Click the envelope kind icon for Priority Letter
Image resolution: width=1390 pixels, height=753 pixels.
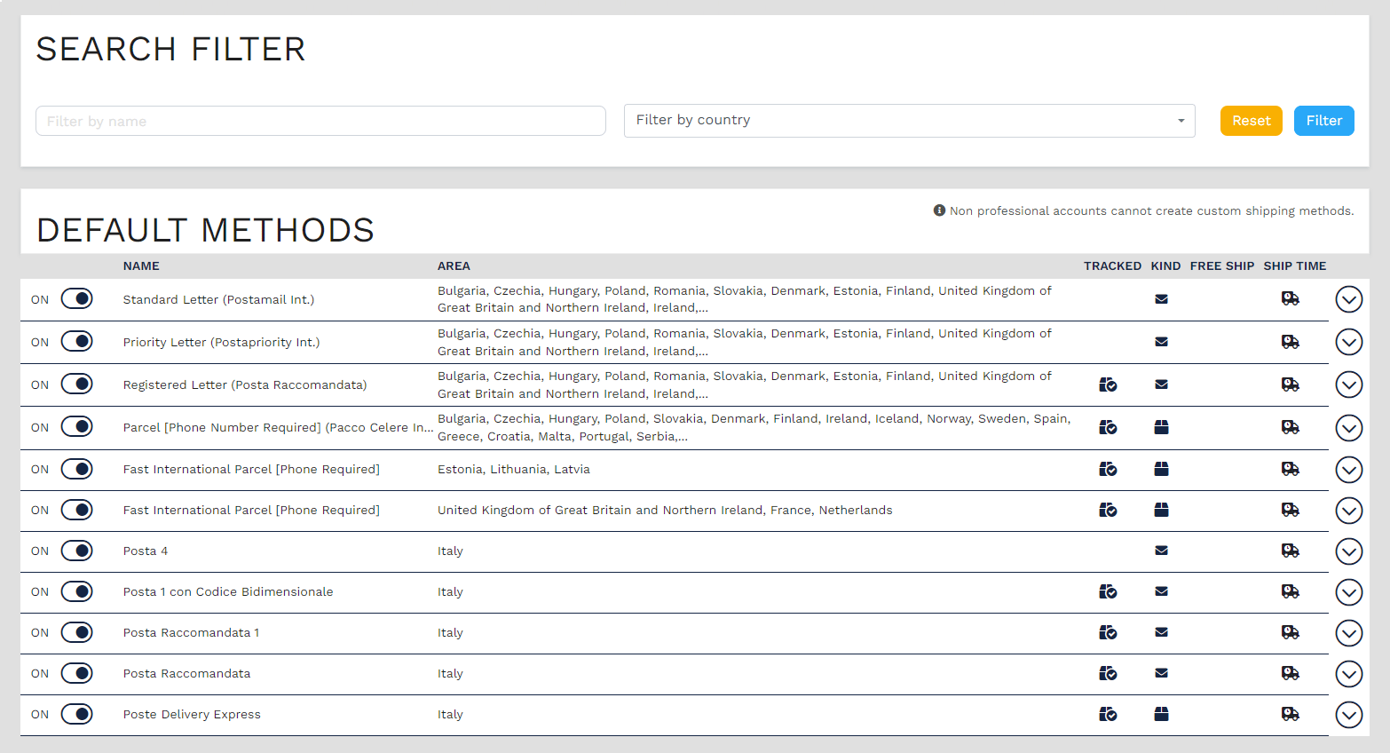1161,342
